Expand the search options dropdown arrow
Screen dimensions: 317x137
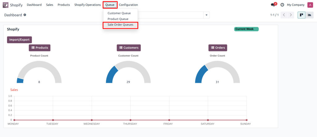pos(206,15)
